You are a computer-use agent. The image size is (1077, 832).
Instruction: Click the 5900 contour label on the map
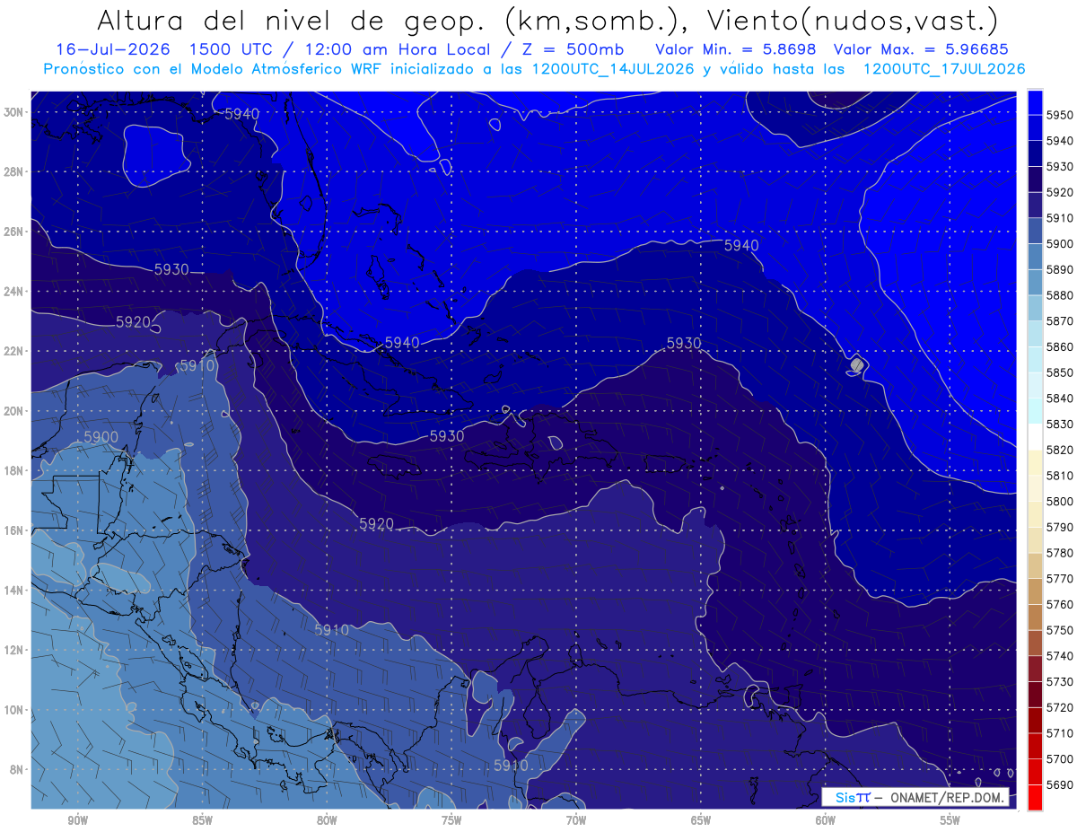[101, 436]
